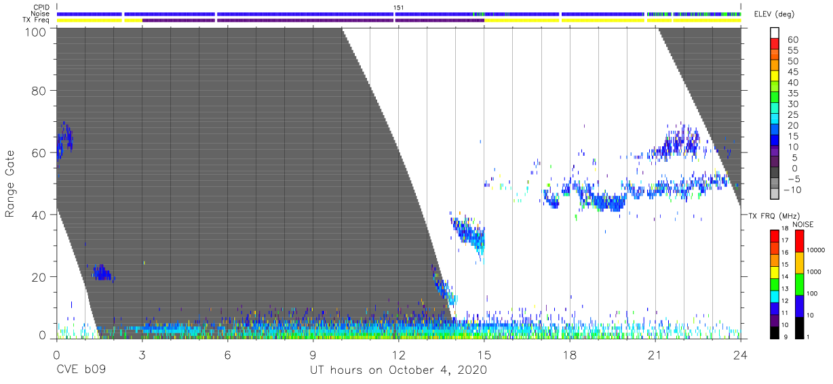Click the blue echo cluster near gate 65 at 0 UT
This screenshot has height=384, width=833.
coord(64,142)
